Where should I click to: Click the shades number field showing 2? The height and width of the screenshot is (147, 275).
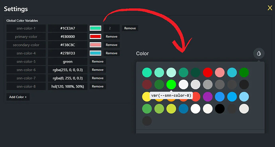coord(112,28)
